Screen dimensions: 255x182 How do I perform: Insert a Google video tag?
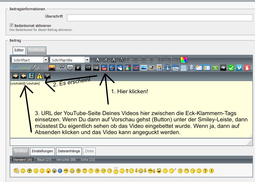tap(128, 67)
